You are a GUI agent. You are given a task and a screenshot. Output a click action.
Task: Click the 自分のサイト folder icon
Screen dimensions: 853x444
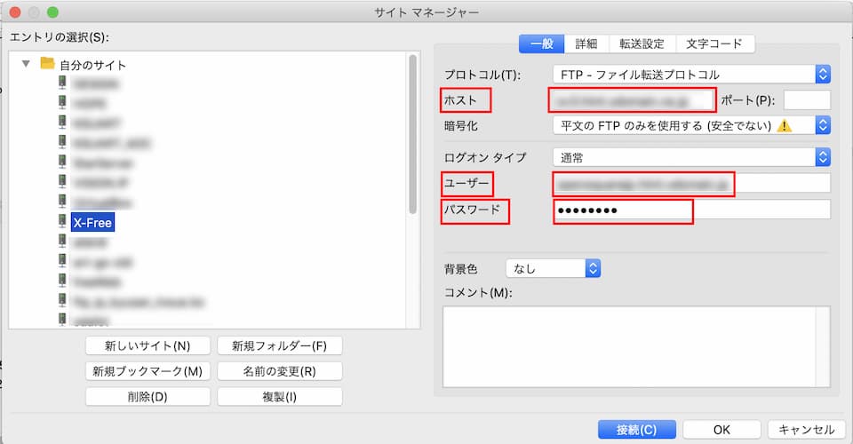(47, 64)
